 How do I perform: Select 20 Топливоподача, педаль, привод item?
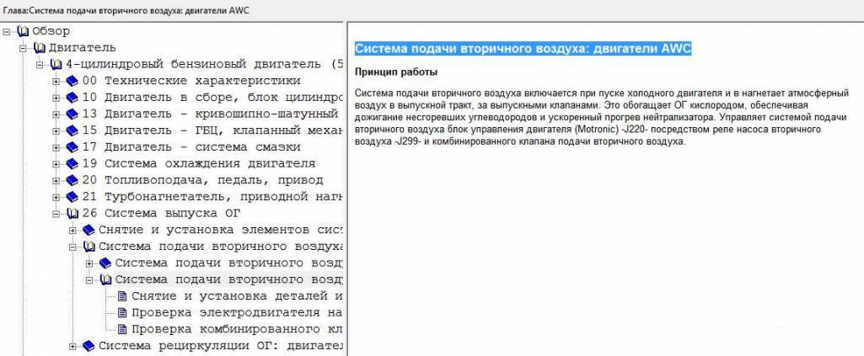(202, 180)
